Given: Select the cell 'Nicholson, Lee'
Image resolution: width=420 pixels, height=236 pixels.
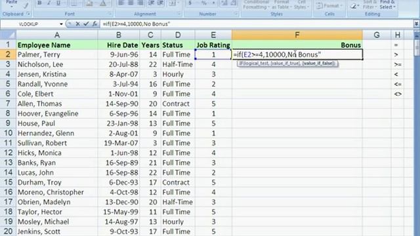Looking at the screenshot, I should [x=57, y=64].
